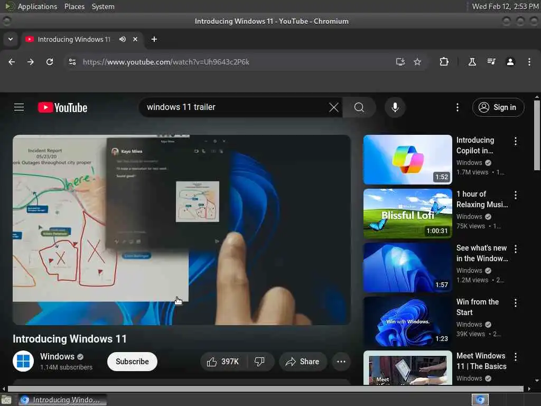Go back with browser back arrow
Image resolution: width=541 pixels, height=406 pixels.
point(12,62)
